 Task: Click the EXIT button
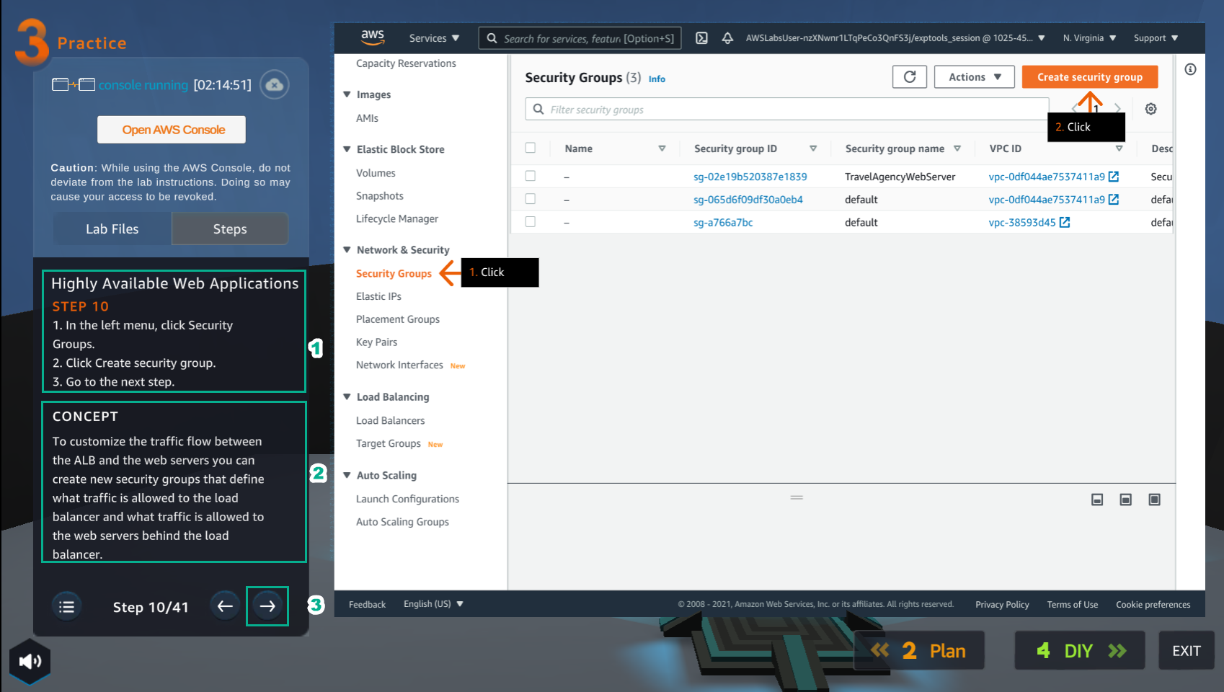tap(1186, 651)
